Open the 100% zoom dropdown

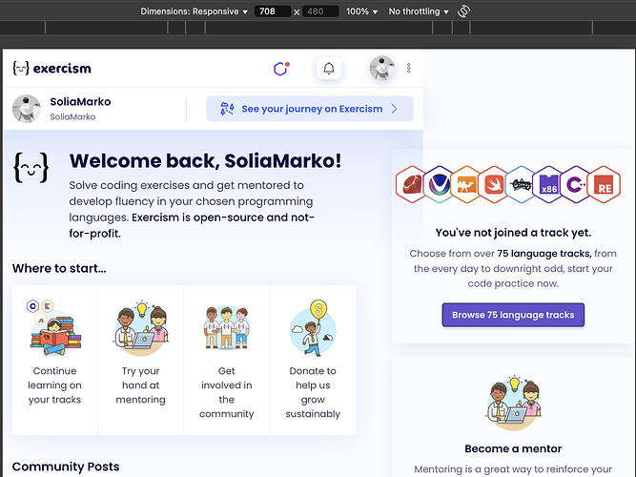361,11
